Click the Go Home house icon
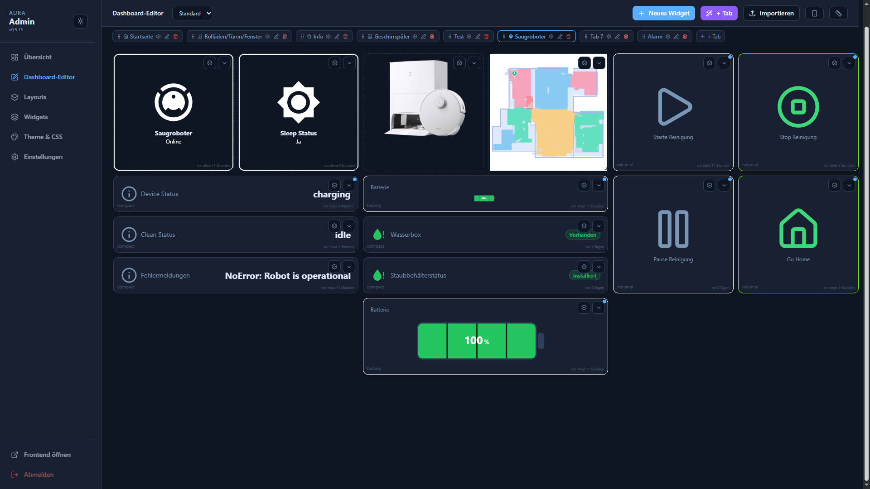 coord(798,229)
